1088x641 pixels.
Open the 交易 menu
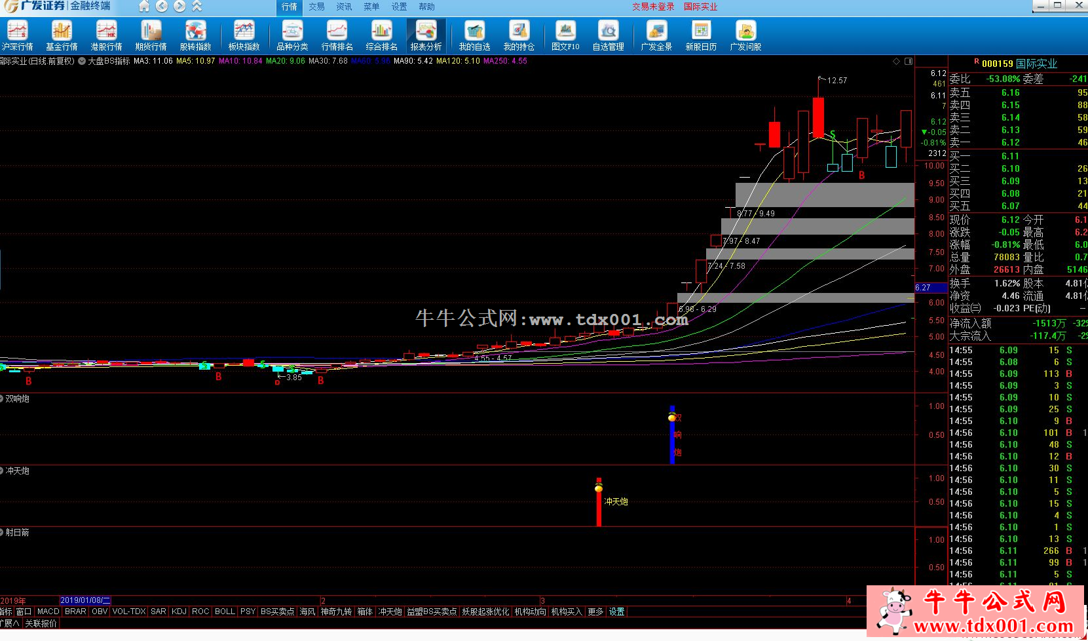[317, 7]
